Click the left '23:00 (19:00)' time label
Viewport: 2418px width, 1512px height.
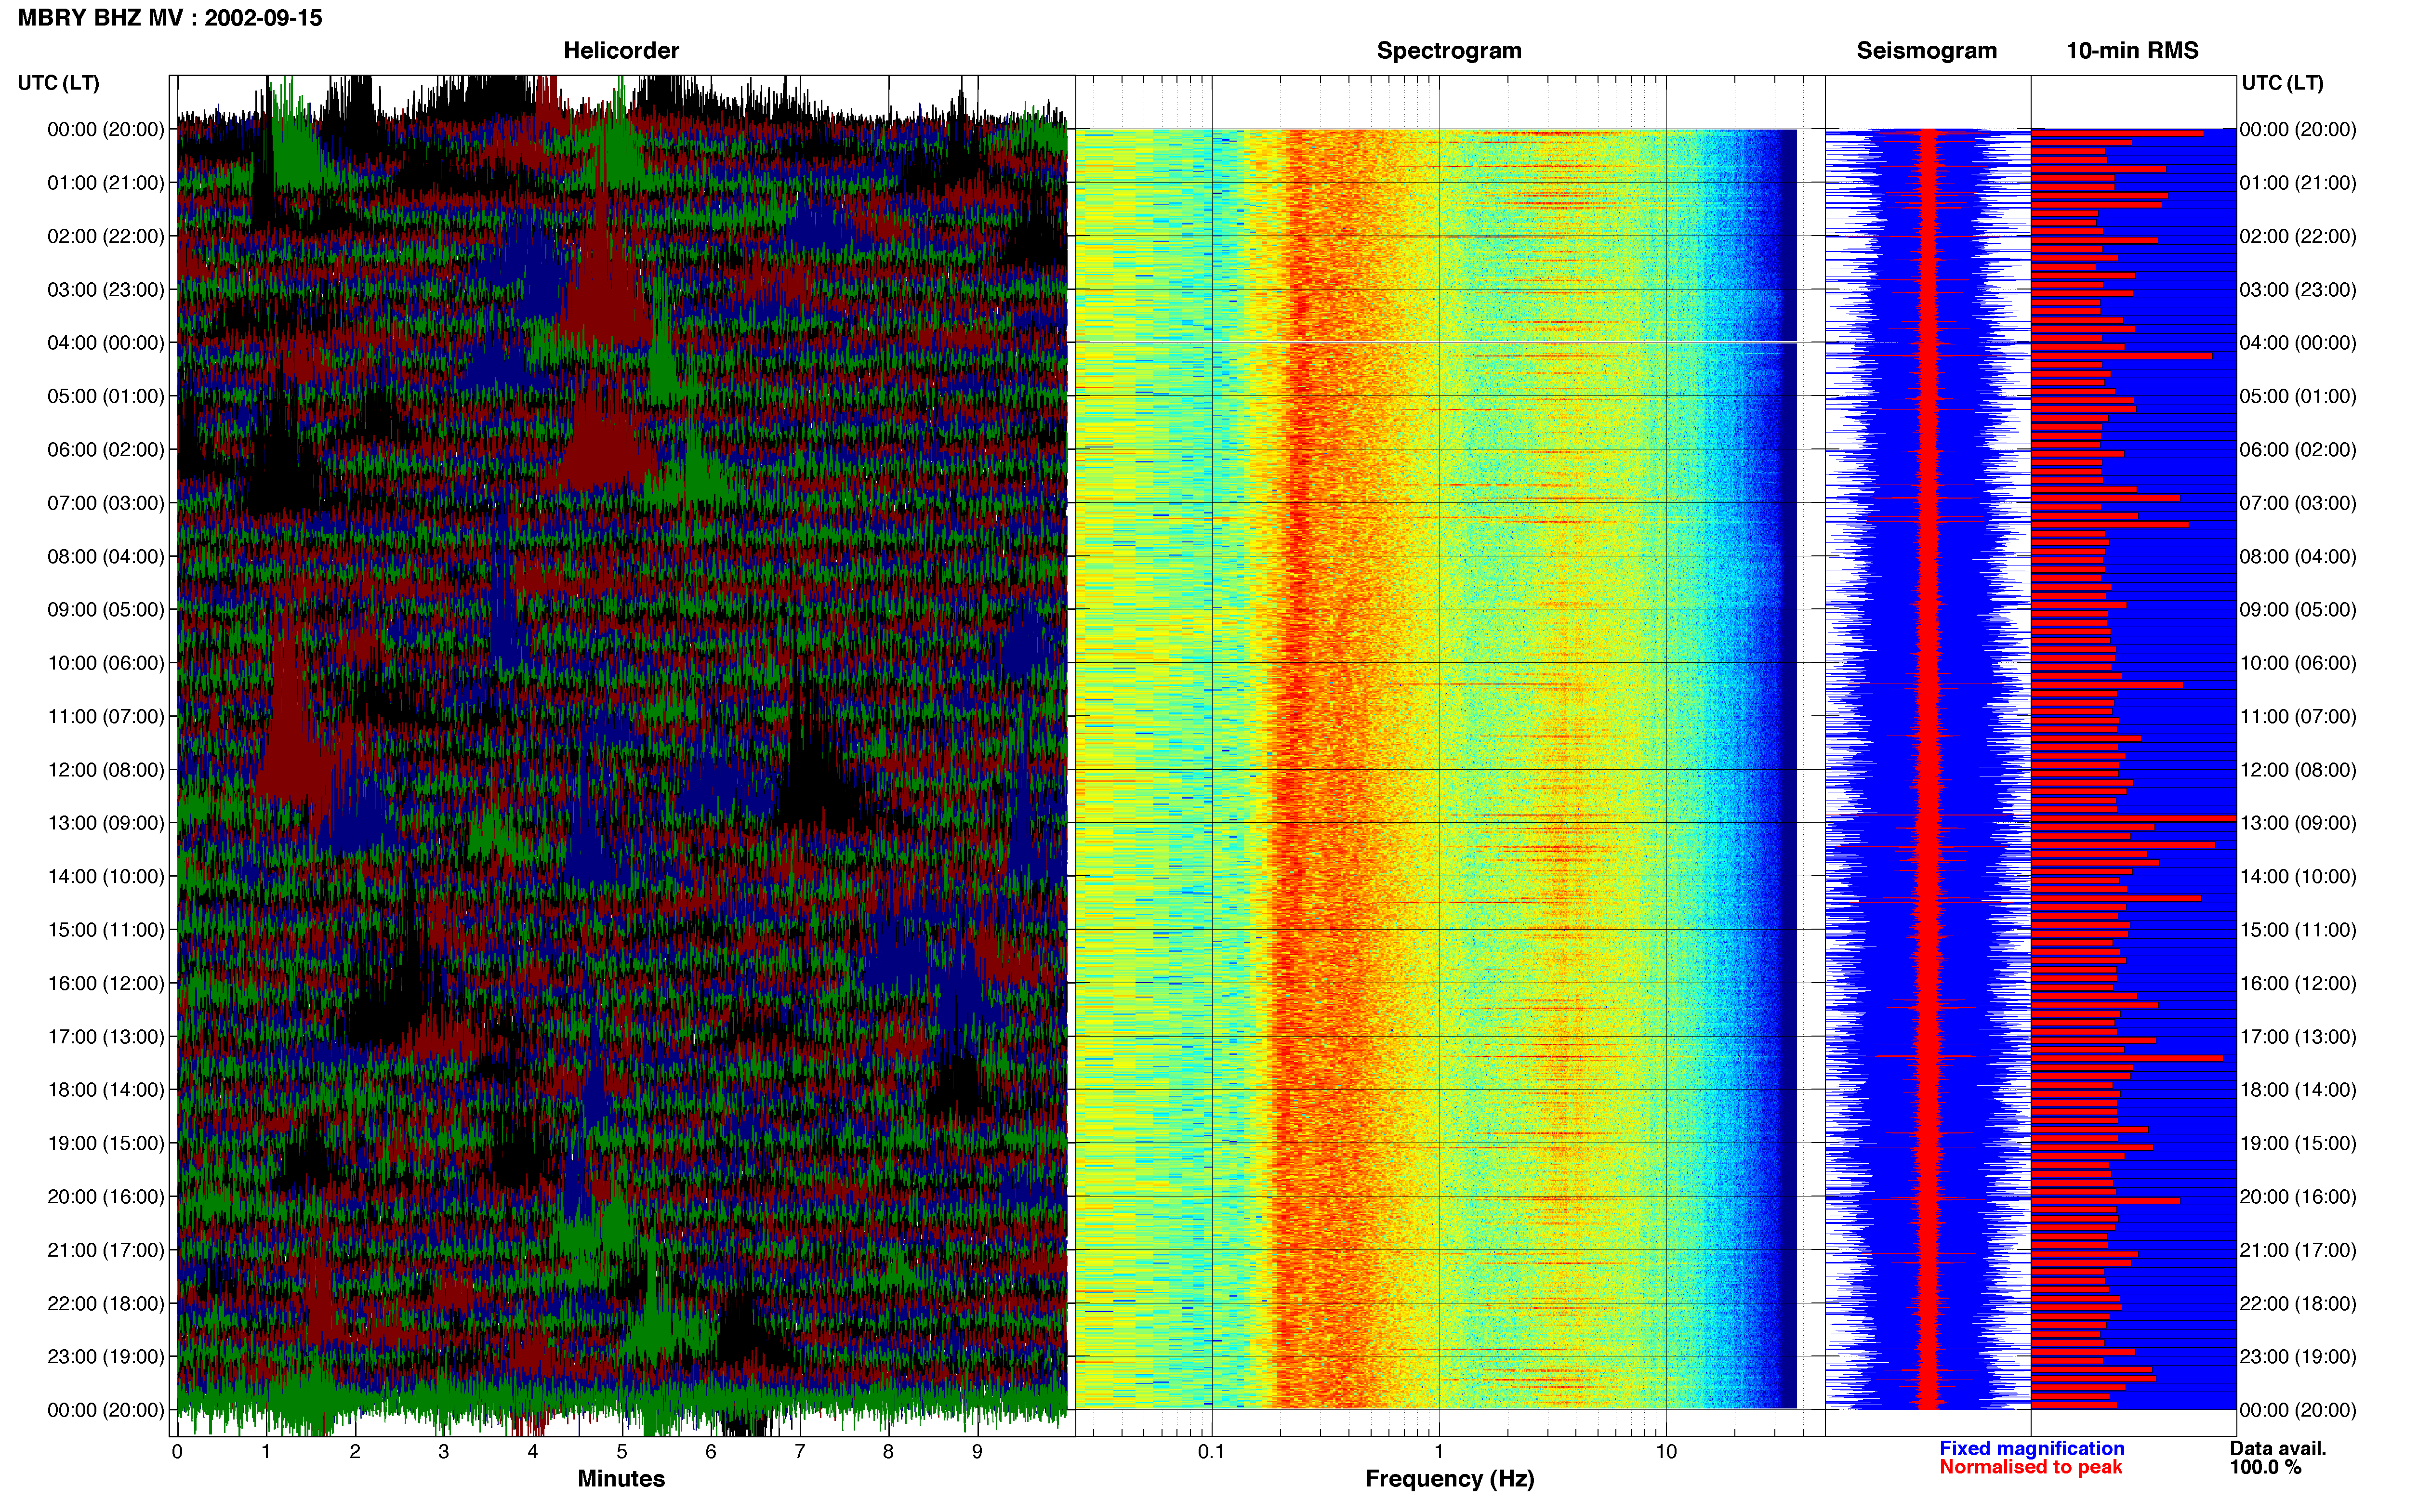click(106, 1357)
